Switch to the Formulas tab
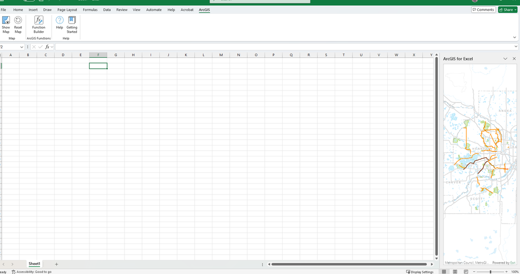 90,9
